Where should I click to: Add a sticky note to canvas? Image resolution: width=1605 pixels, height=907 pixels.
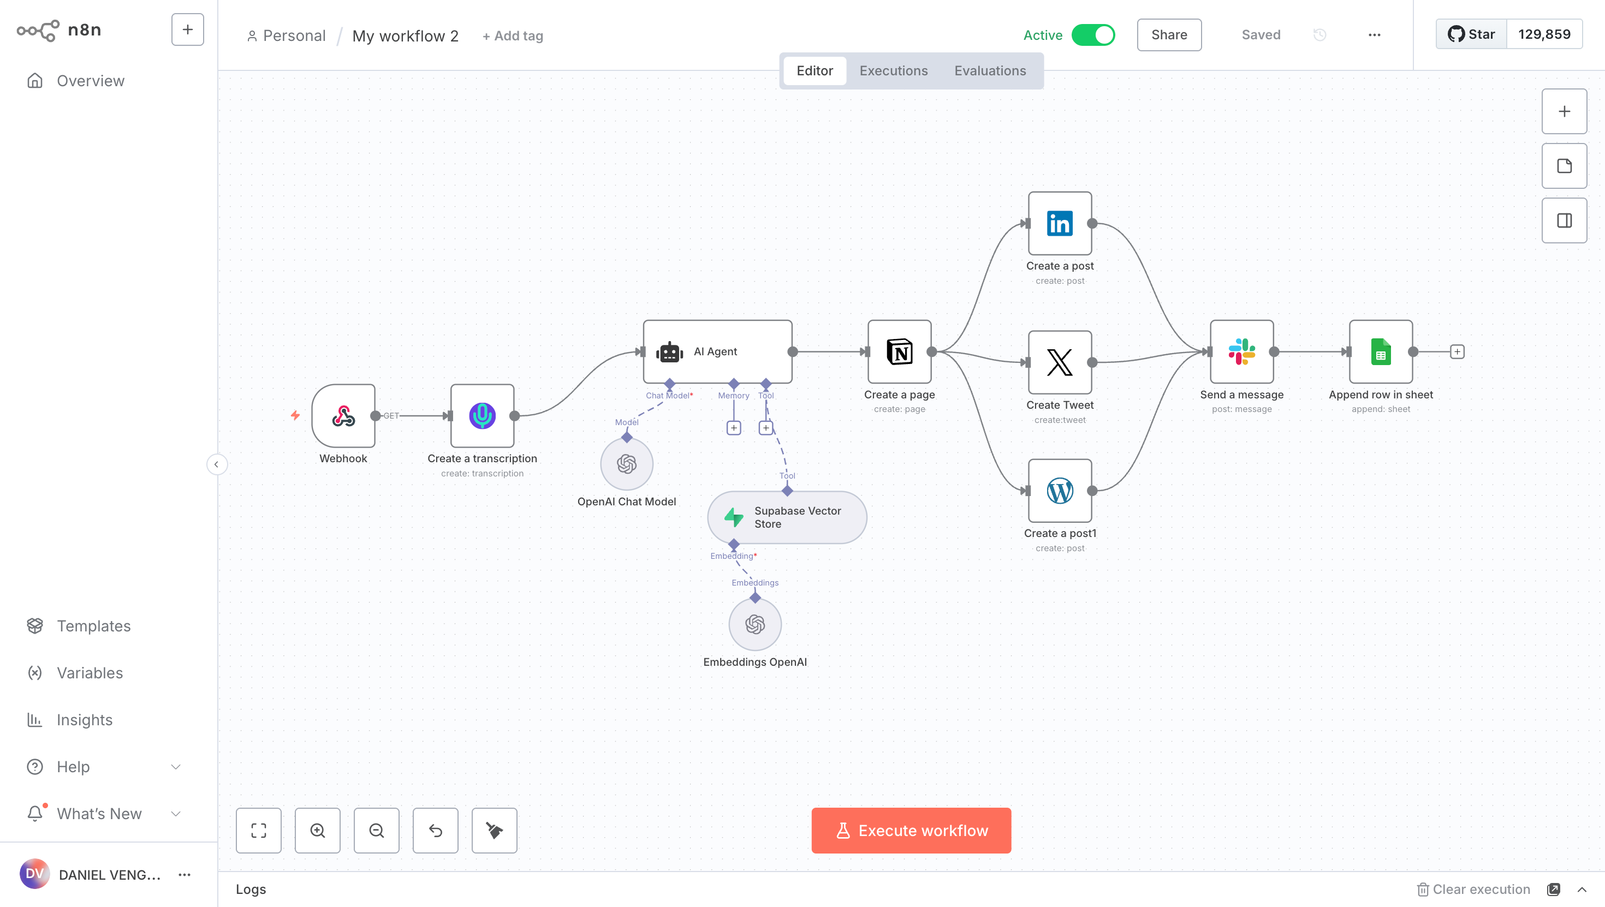point(1565,166)
